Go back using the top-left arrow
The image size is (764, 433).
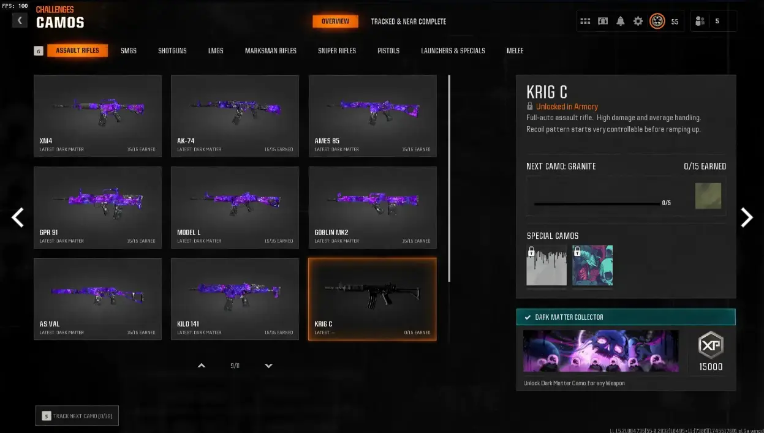(20, 21)
